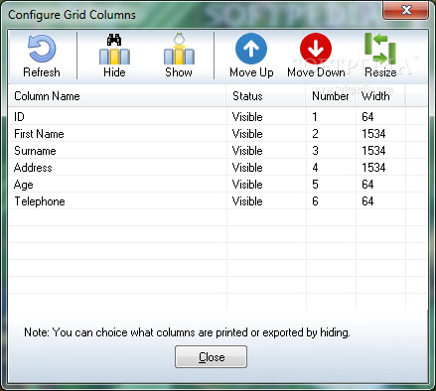Click width 1534 in the First Name row
Screen dimensions: 436x391
tap(373, 134)
